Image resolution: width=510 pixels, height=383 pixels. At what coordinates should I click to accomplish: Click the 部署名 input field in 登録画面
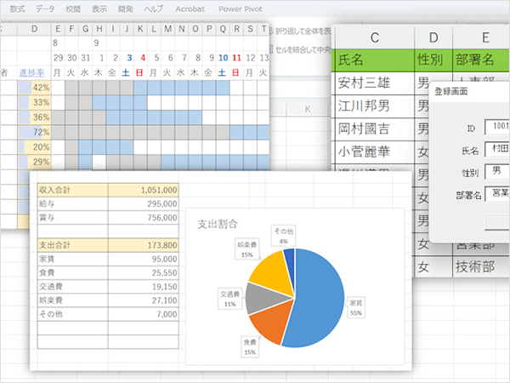(x=497, y=194)
